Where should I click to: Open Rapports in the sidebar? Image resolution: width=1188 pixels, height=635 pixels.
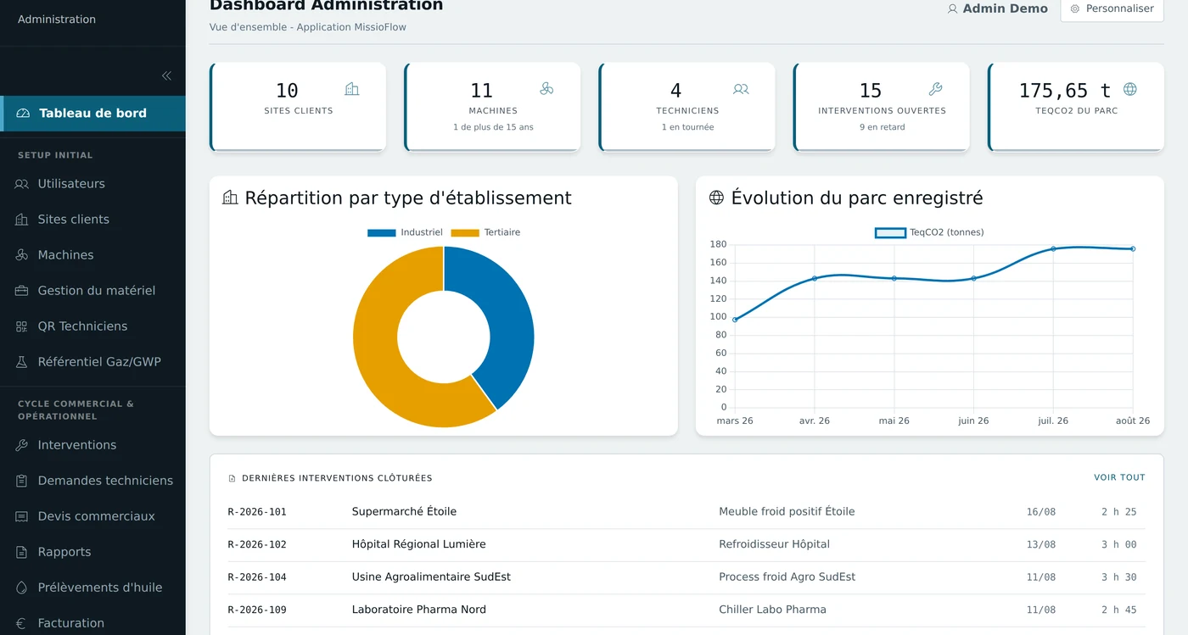click(92, 552)
